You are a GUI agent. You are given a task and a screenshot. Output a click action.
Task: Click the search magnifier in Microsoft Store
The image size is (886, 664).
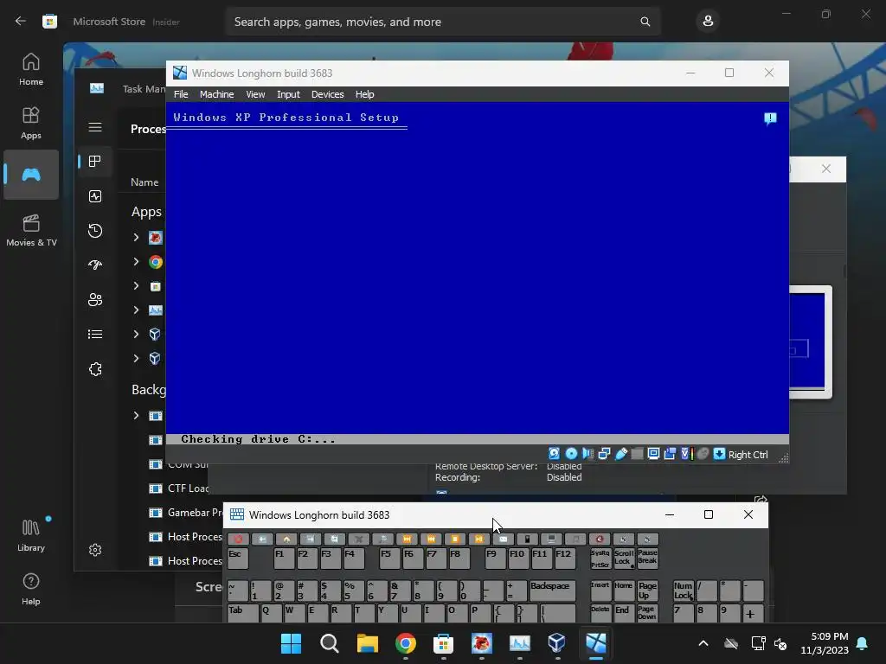645,22
